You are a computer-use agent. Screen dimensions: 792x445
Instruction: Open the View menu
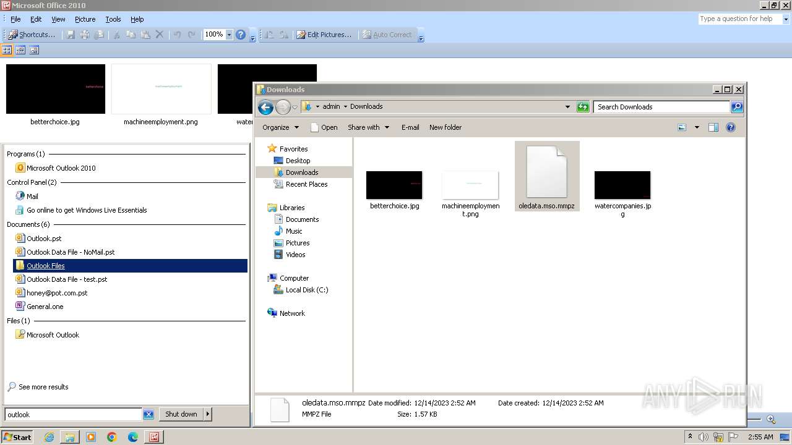coord(58,19)
